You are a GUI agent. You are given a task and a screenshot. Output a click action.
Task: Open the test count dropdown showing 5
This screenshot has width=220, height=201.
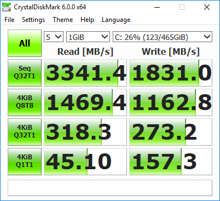click(54, 37)
